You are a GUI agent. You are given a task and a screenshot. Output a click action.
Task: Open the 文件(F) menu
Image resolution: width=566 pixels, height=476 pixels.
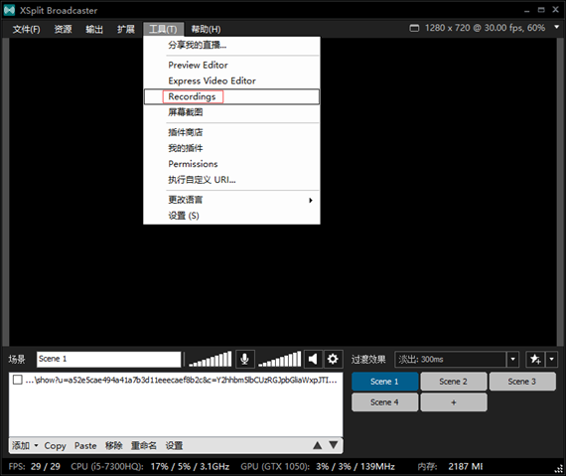(x=26, y=29)
